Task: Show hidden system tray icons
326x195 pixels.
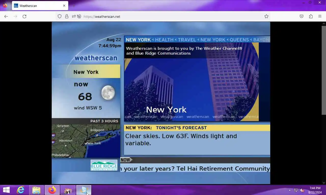Action: 290,190
